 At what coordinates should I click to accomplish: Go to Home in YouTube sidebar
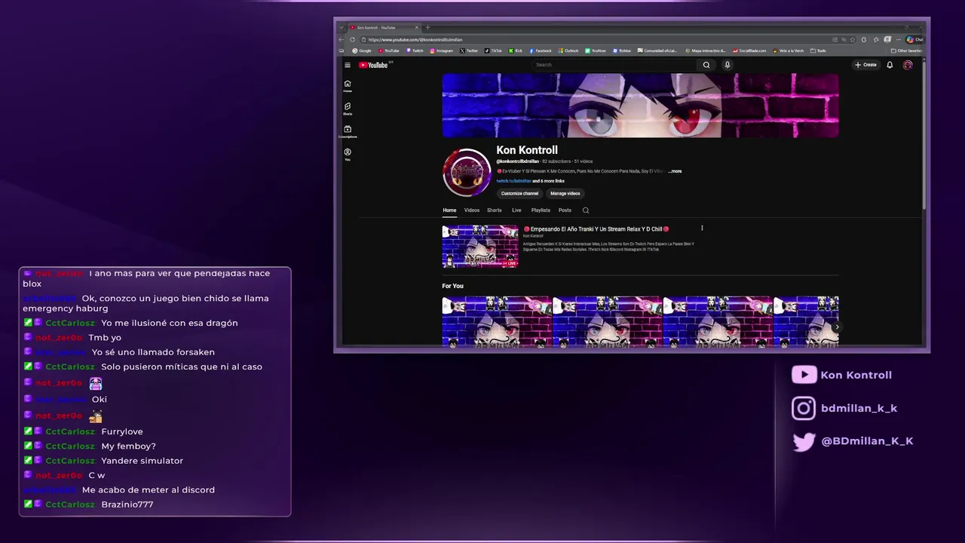348,86
